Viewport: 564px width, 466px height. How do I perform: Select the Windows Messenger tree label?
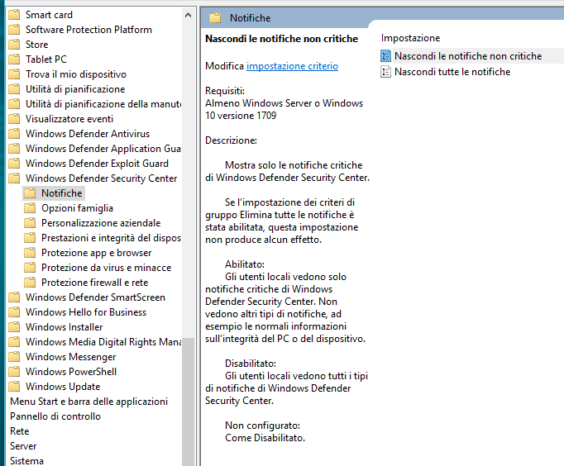point(70,357)
